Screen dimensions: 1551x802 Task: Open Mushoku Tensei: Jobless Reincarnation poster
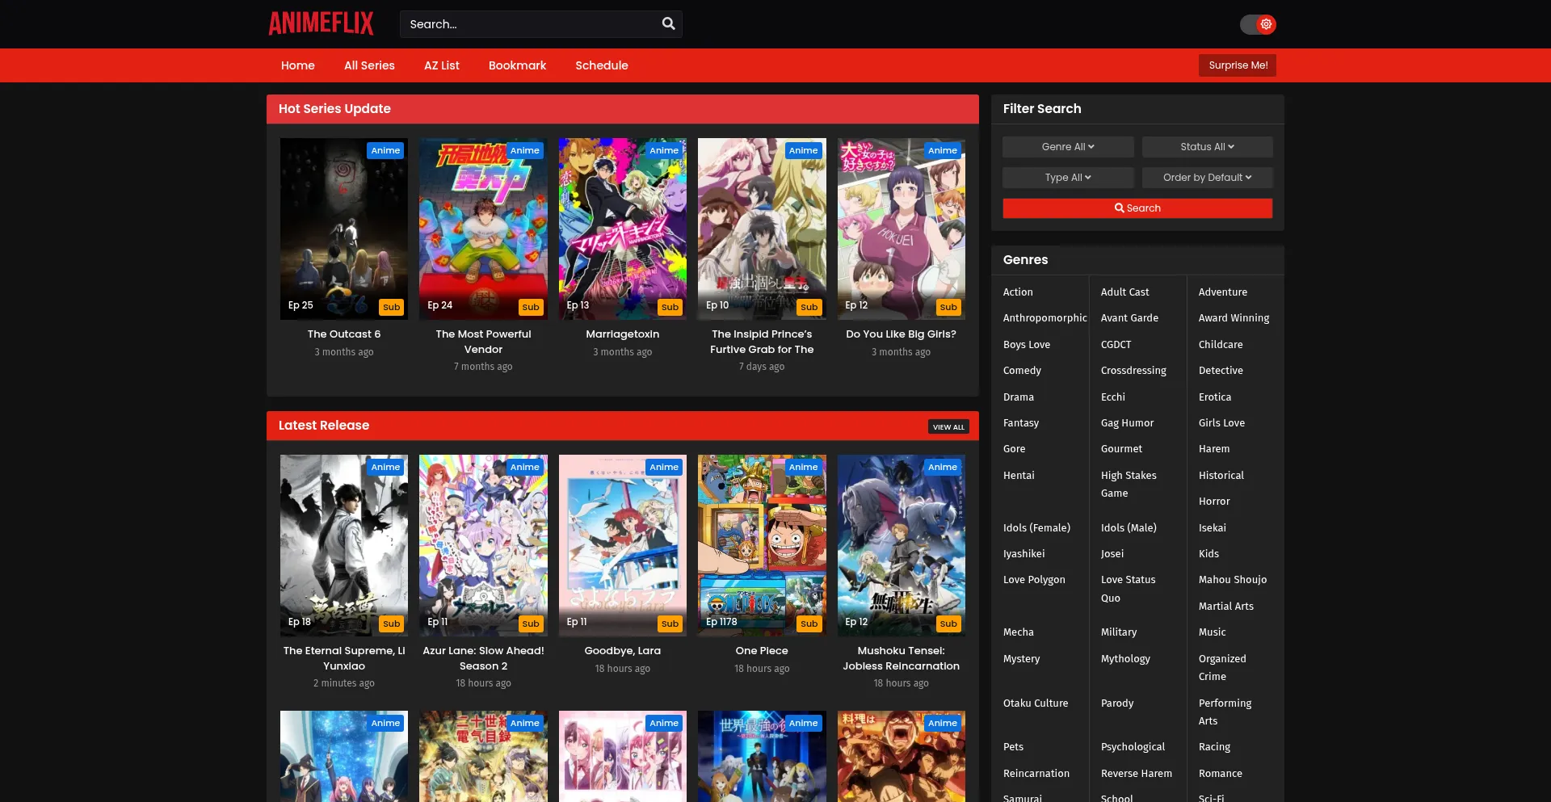902,545
